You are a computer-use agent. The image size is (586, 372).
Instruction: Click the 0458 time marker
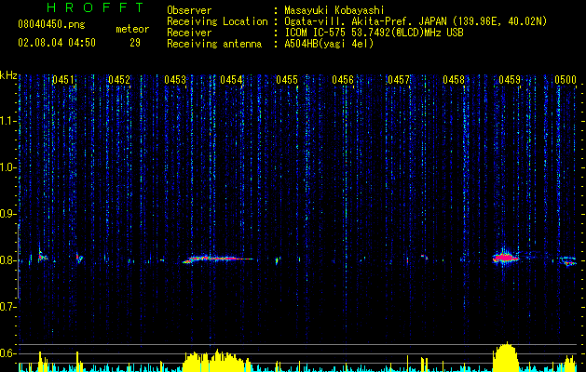[x=454, y=80]
